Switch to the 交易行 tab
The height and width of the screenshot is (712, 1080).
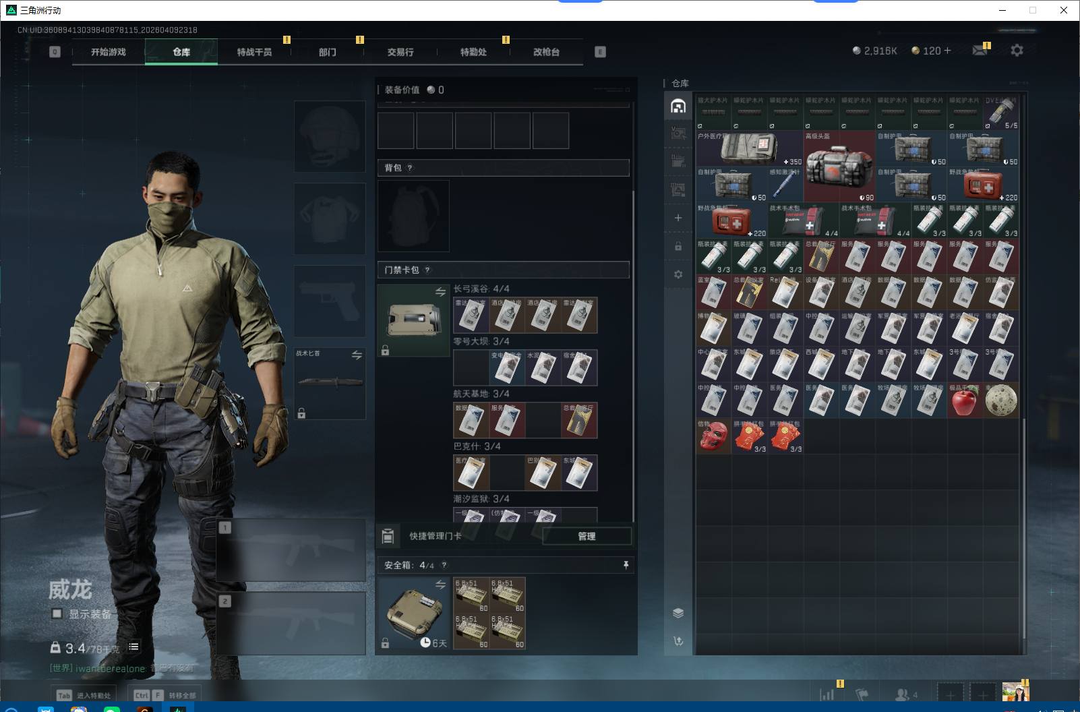point(400,52)
